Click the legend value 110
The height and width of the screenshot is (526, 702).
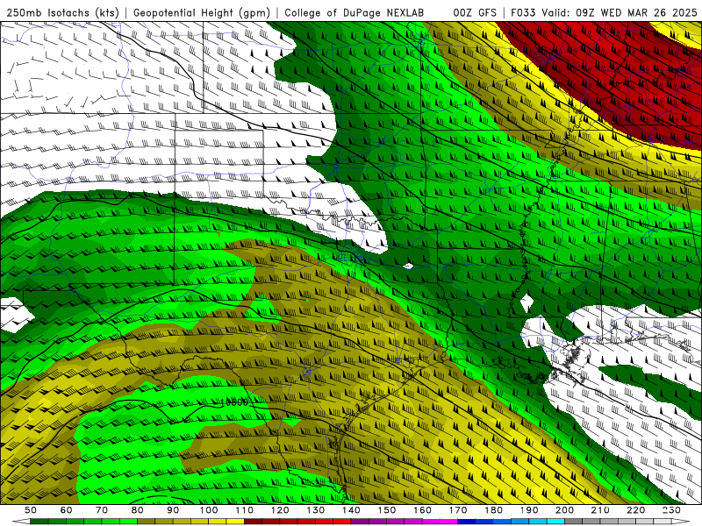(x=244, y=510)
